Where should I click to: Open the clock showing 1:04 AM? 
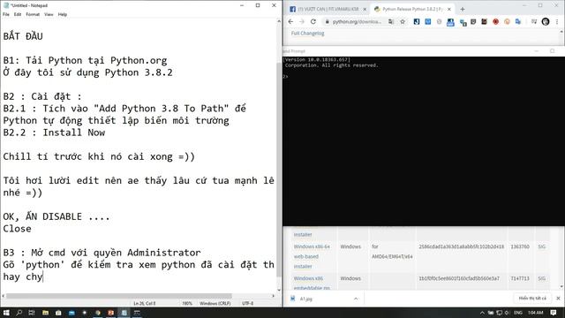click(x=536, y=313)
